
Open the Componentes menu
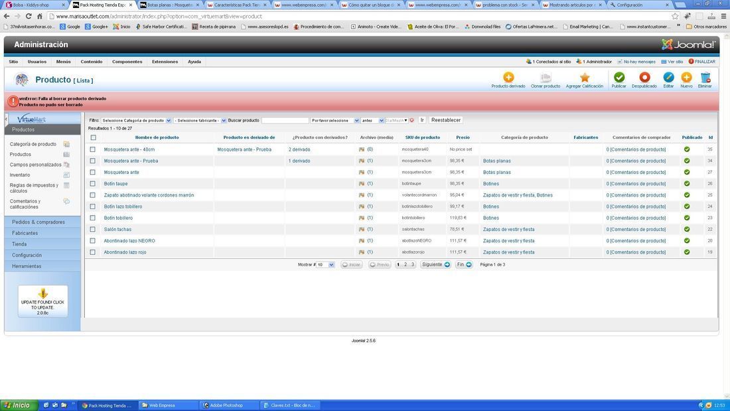coord(127,62)
